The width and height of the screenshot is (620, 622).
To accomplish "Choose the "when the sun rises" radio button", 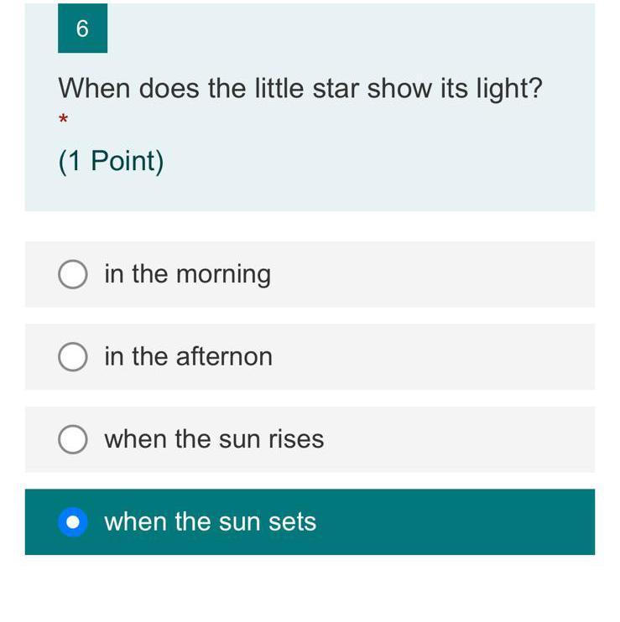I will (73, 439).
